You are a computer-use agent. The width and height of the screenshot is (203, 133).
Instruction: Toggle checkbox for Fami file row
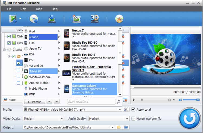tap(9, 43)
